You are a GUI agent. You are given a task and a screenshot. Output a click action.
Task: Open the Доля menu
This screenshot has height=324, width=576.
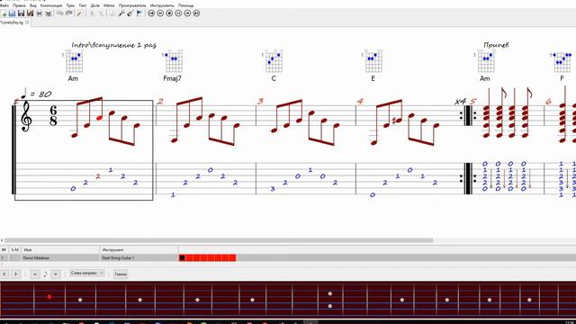[x=95, y=5]
